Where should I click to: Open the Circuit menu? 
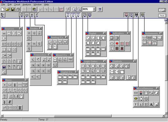pos(17,5)
